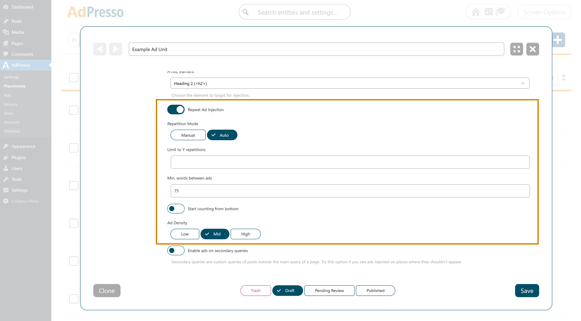Click the home icon in the header

(x=476, y=12)
